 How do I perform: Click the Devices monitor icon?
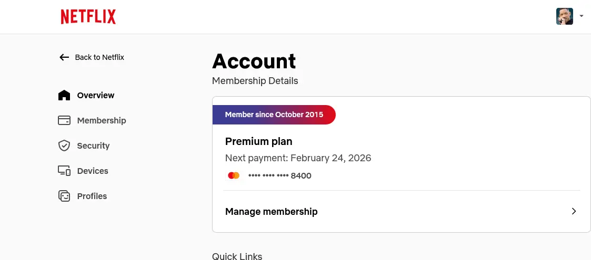pos(64,171)
